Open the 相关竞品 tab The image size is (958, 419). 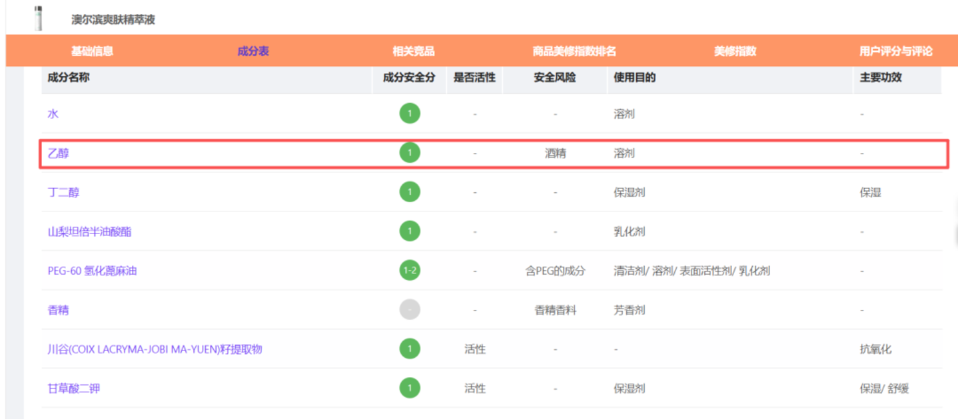tap(414, 51)
